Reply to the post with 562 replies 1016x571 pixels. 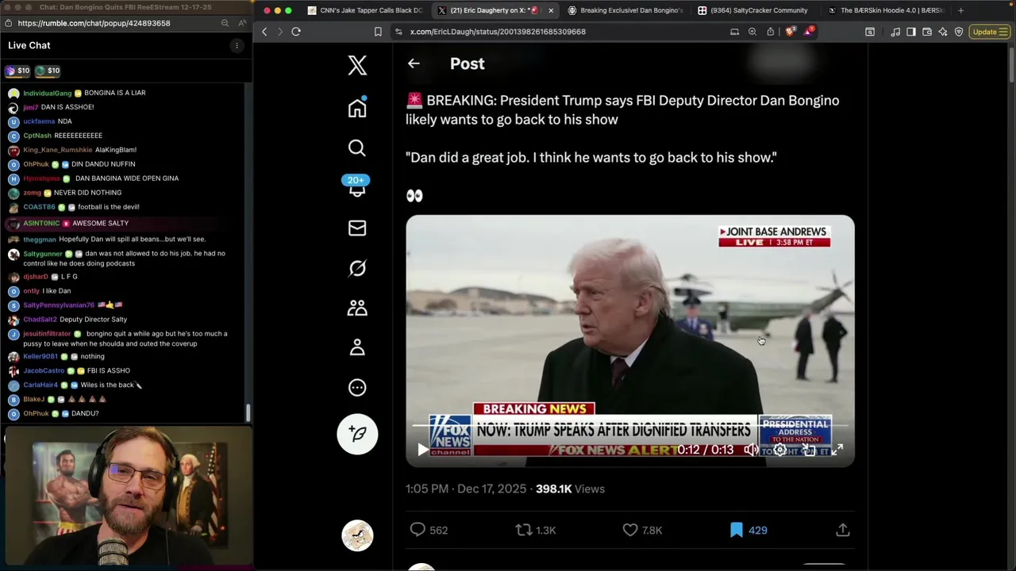[429, 530]
